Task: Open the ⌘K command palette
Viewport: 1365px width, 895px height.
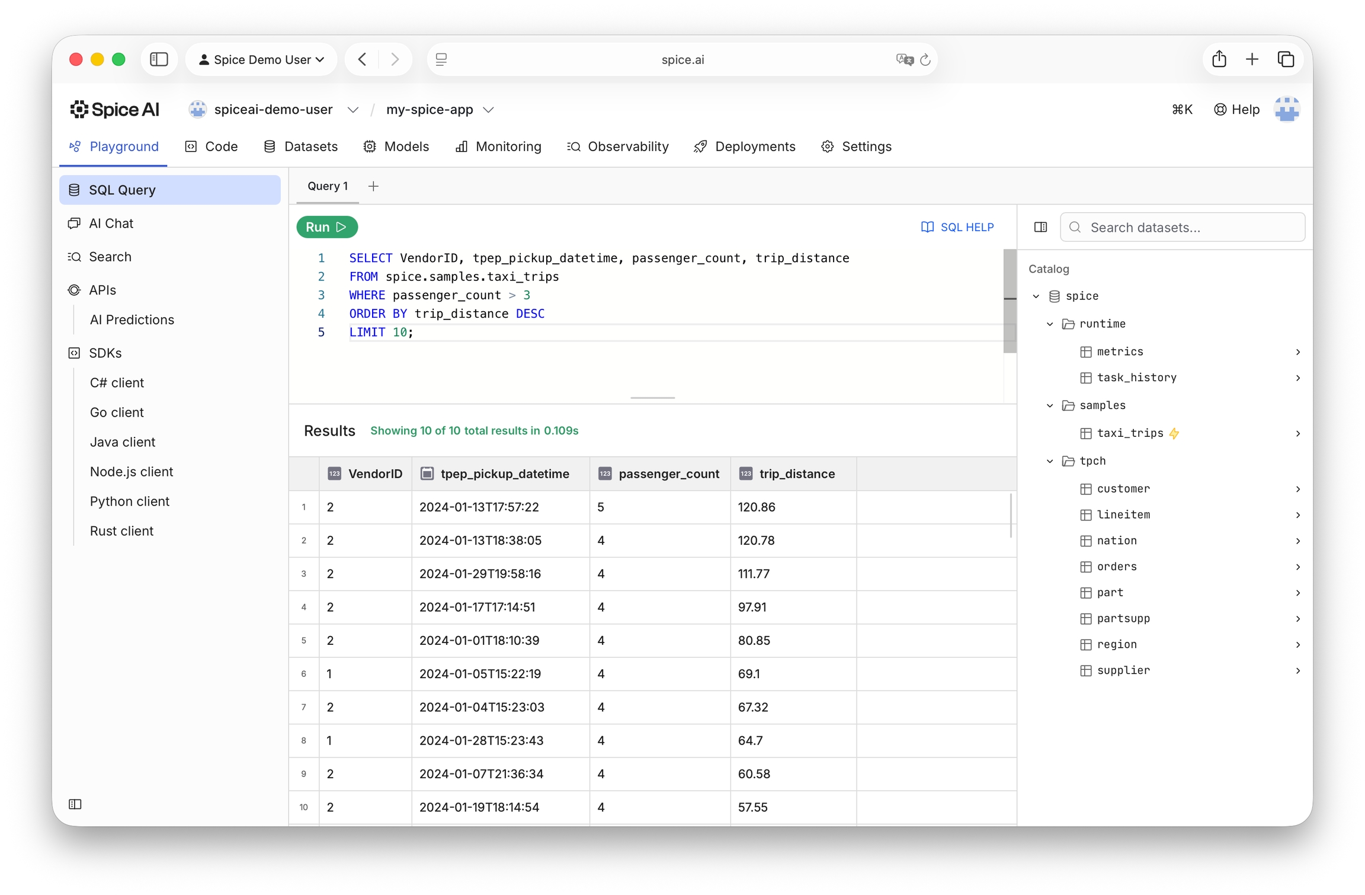Action: click(1181, 110)
